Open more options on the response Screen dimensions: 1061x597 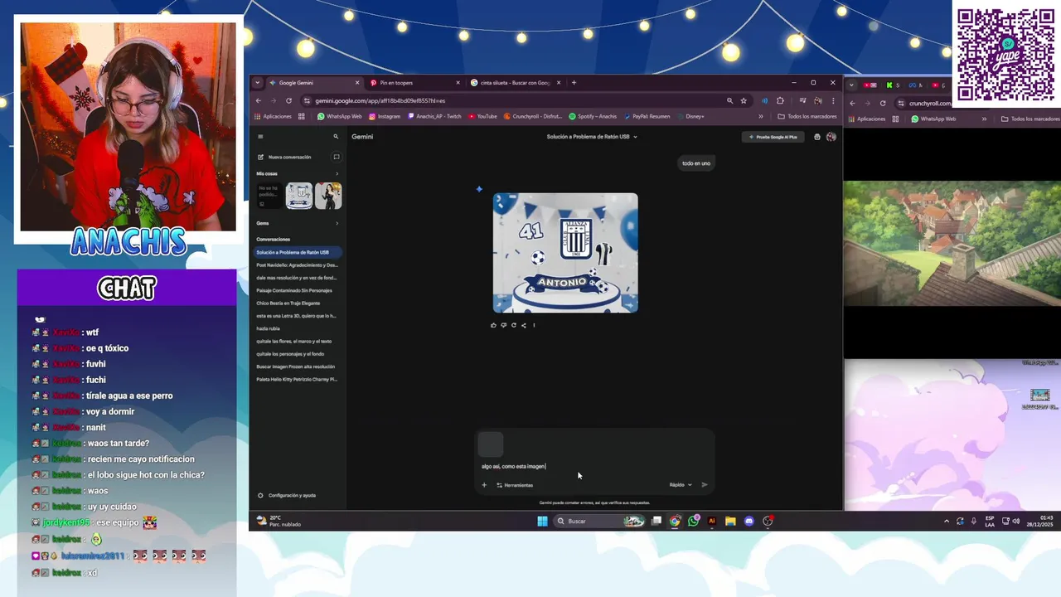coord(534,325)
